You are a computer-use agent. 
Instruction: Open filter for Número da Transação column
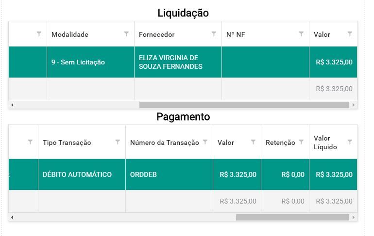205,142
